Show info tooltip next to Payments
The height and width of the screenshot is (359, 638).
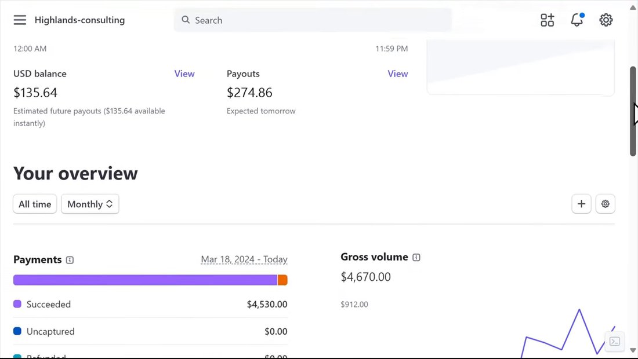click(x=70, y=260)
